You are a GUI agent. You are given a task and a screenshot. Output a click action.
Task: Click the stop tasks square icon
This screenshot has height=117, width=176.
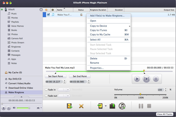tap(149, 106)
